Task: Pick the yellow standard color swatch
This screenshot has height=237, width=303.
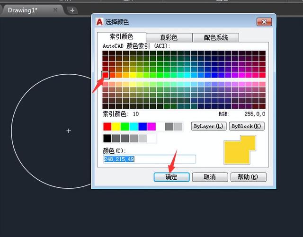Action: tap(116, 126)
